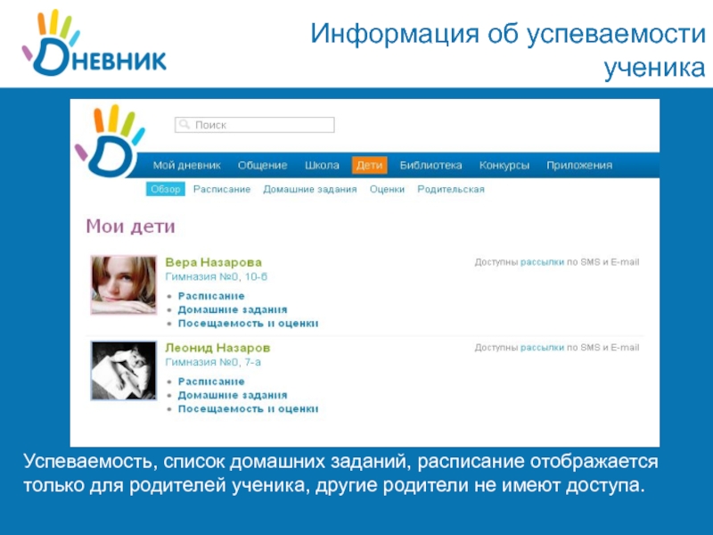Click Леонид Назаров's profile photo
Screen dimensions: 713x535
[123, 369]
